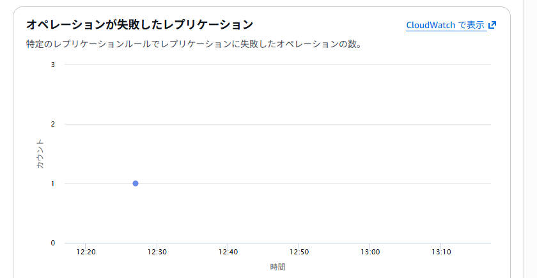Viewport: 537px width, 278px height.
Task: Click the 12:20 time axis label
Action: (86, 252)
